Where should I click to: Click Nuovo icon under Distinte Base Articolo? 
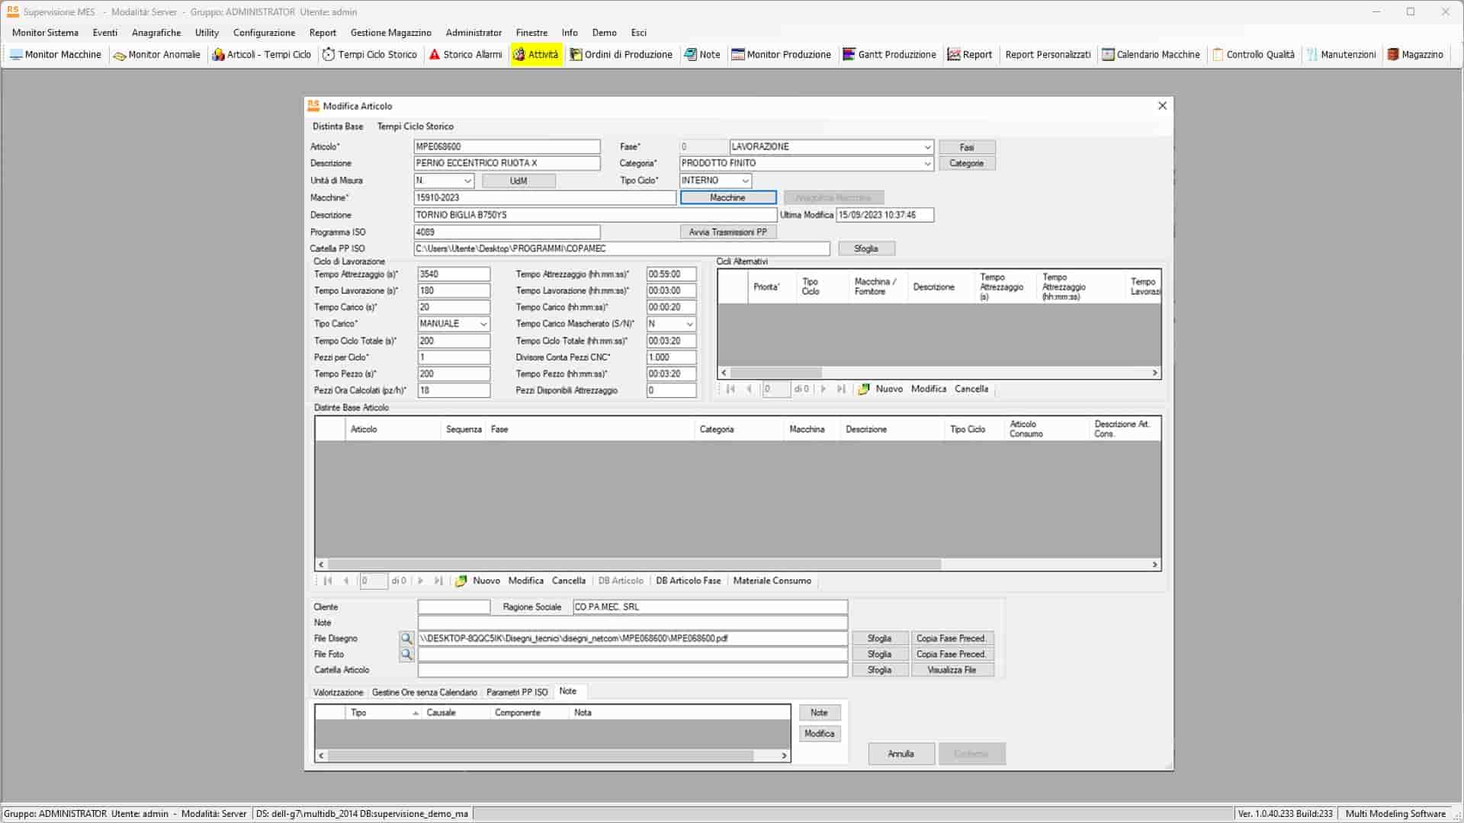coord(461,581)
